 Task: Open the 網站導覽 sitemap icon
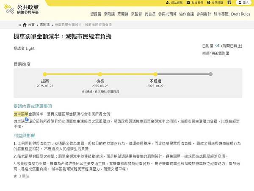[x=168, y=3]
